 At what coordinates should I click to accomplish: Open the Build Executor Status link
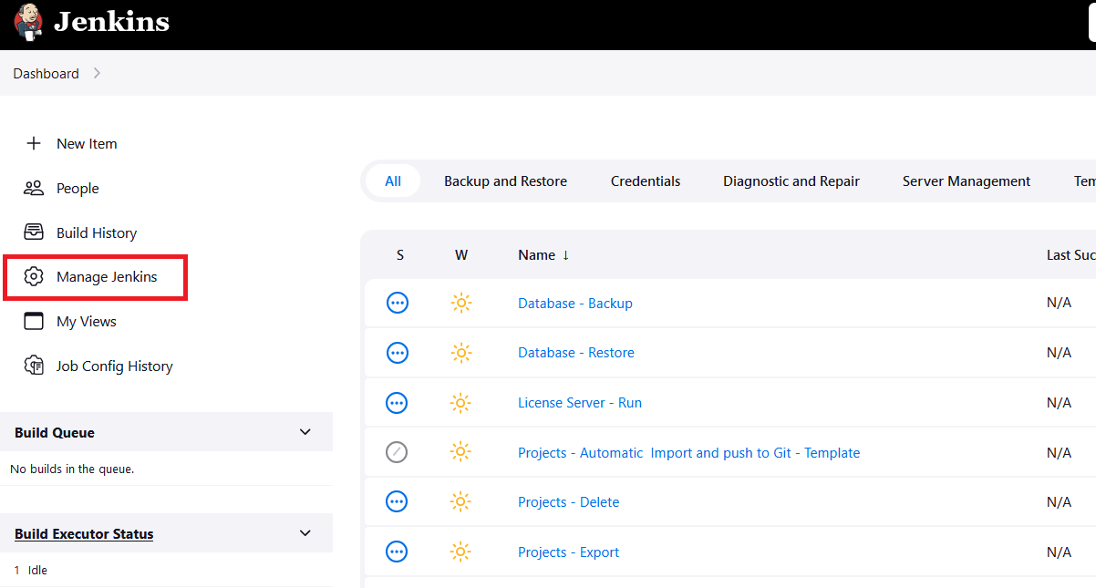tap(84, 534)
